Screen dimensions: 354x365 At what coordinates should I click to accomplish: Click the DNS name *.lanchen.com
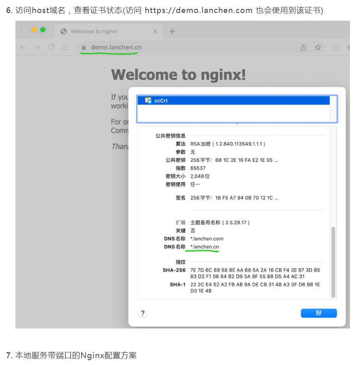(207, 239)
